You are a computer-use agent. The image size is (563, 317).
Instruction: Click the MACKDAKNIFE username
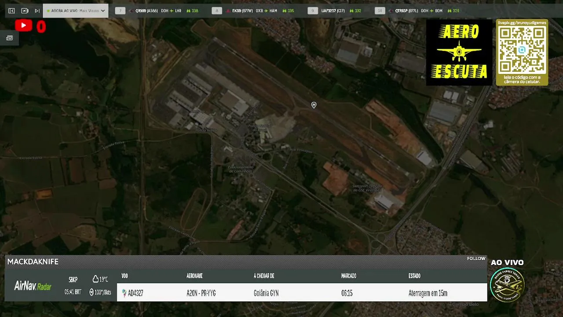[x=33, y=262]
